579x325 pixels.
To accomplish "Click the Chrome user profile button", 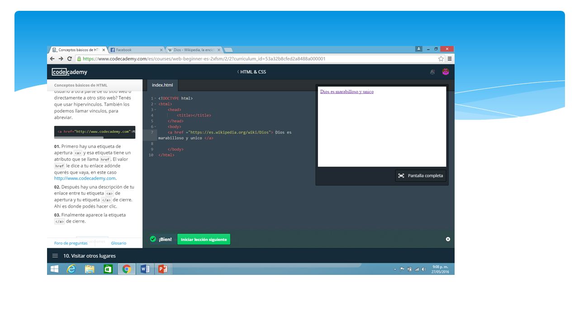I will click(419, 49).
